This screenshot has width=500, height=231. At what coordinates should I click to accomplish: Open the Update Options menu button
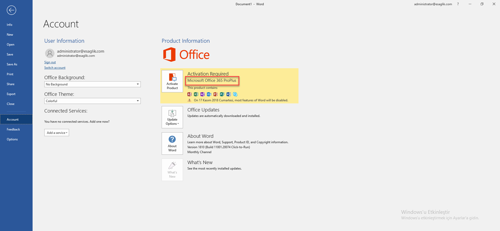172,117
